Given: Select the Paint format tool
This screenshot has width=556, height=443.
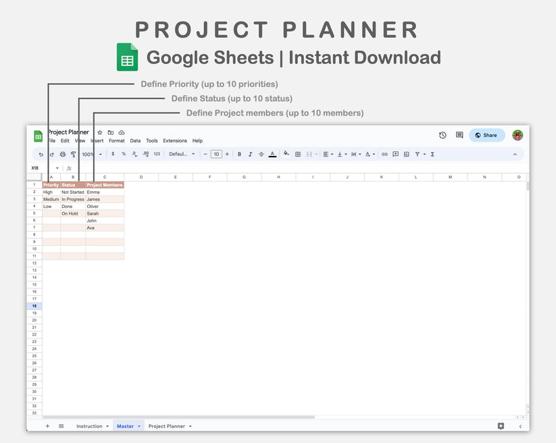Looking at the screenshot, I should pyautogui.click(x=72, y=154).
